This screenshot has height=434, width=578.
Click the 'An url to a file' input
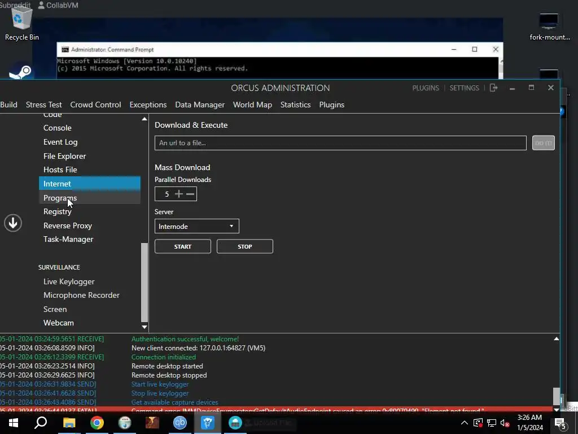pos(340,143)
